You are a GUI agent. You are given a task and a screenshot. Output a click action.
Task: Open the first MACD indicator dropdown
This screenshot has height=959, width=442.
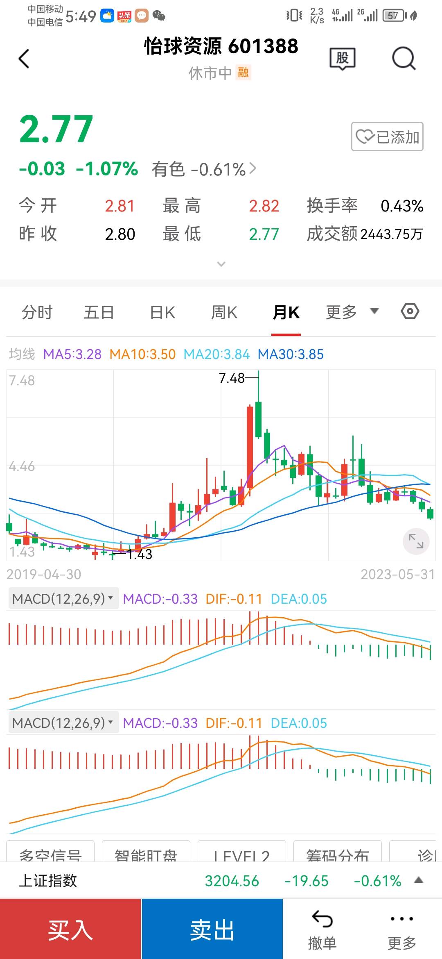coord(63,599)
